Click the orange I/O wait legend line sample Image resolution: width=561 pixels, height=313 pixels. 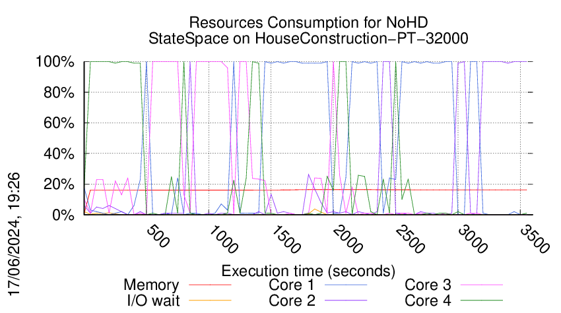pos(210,300)
